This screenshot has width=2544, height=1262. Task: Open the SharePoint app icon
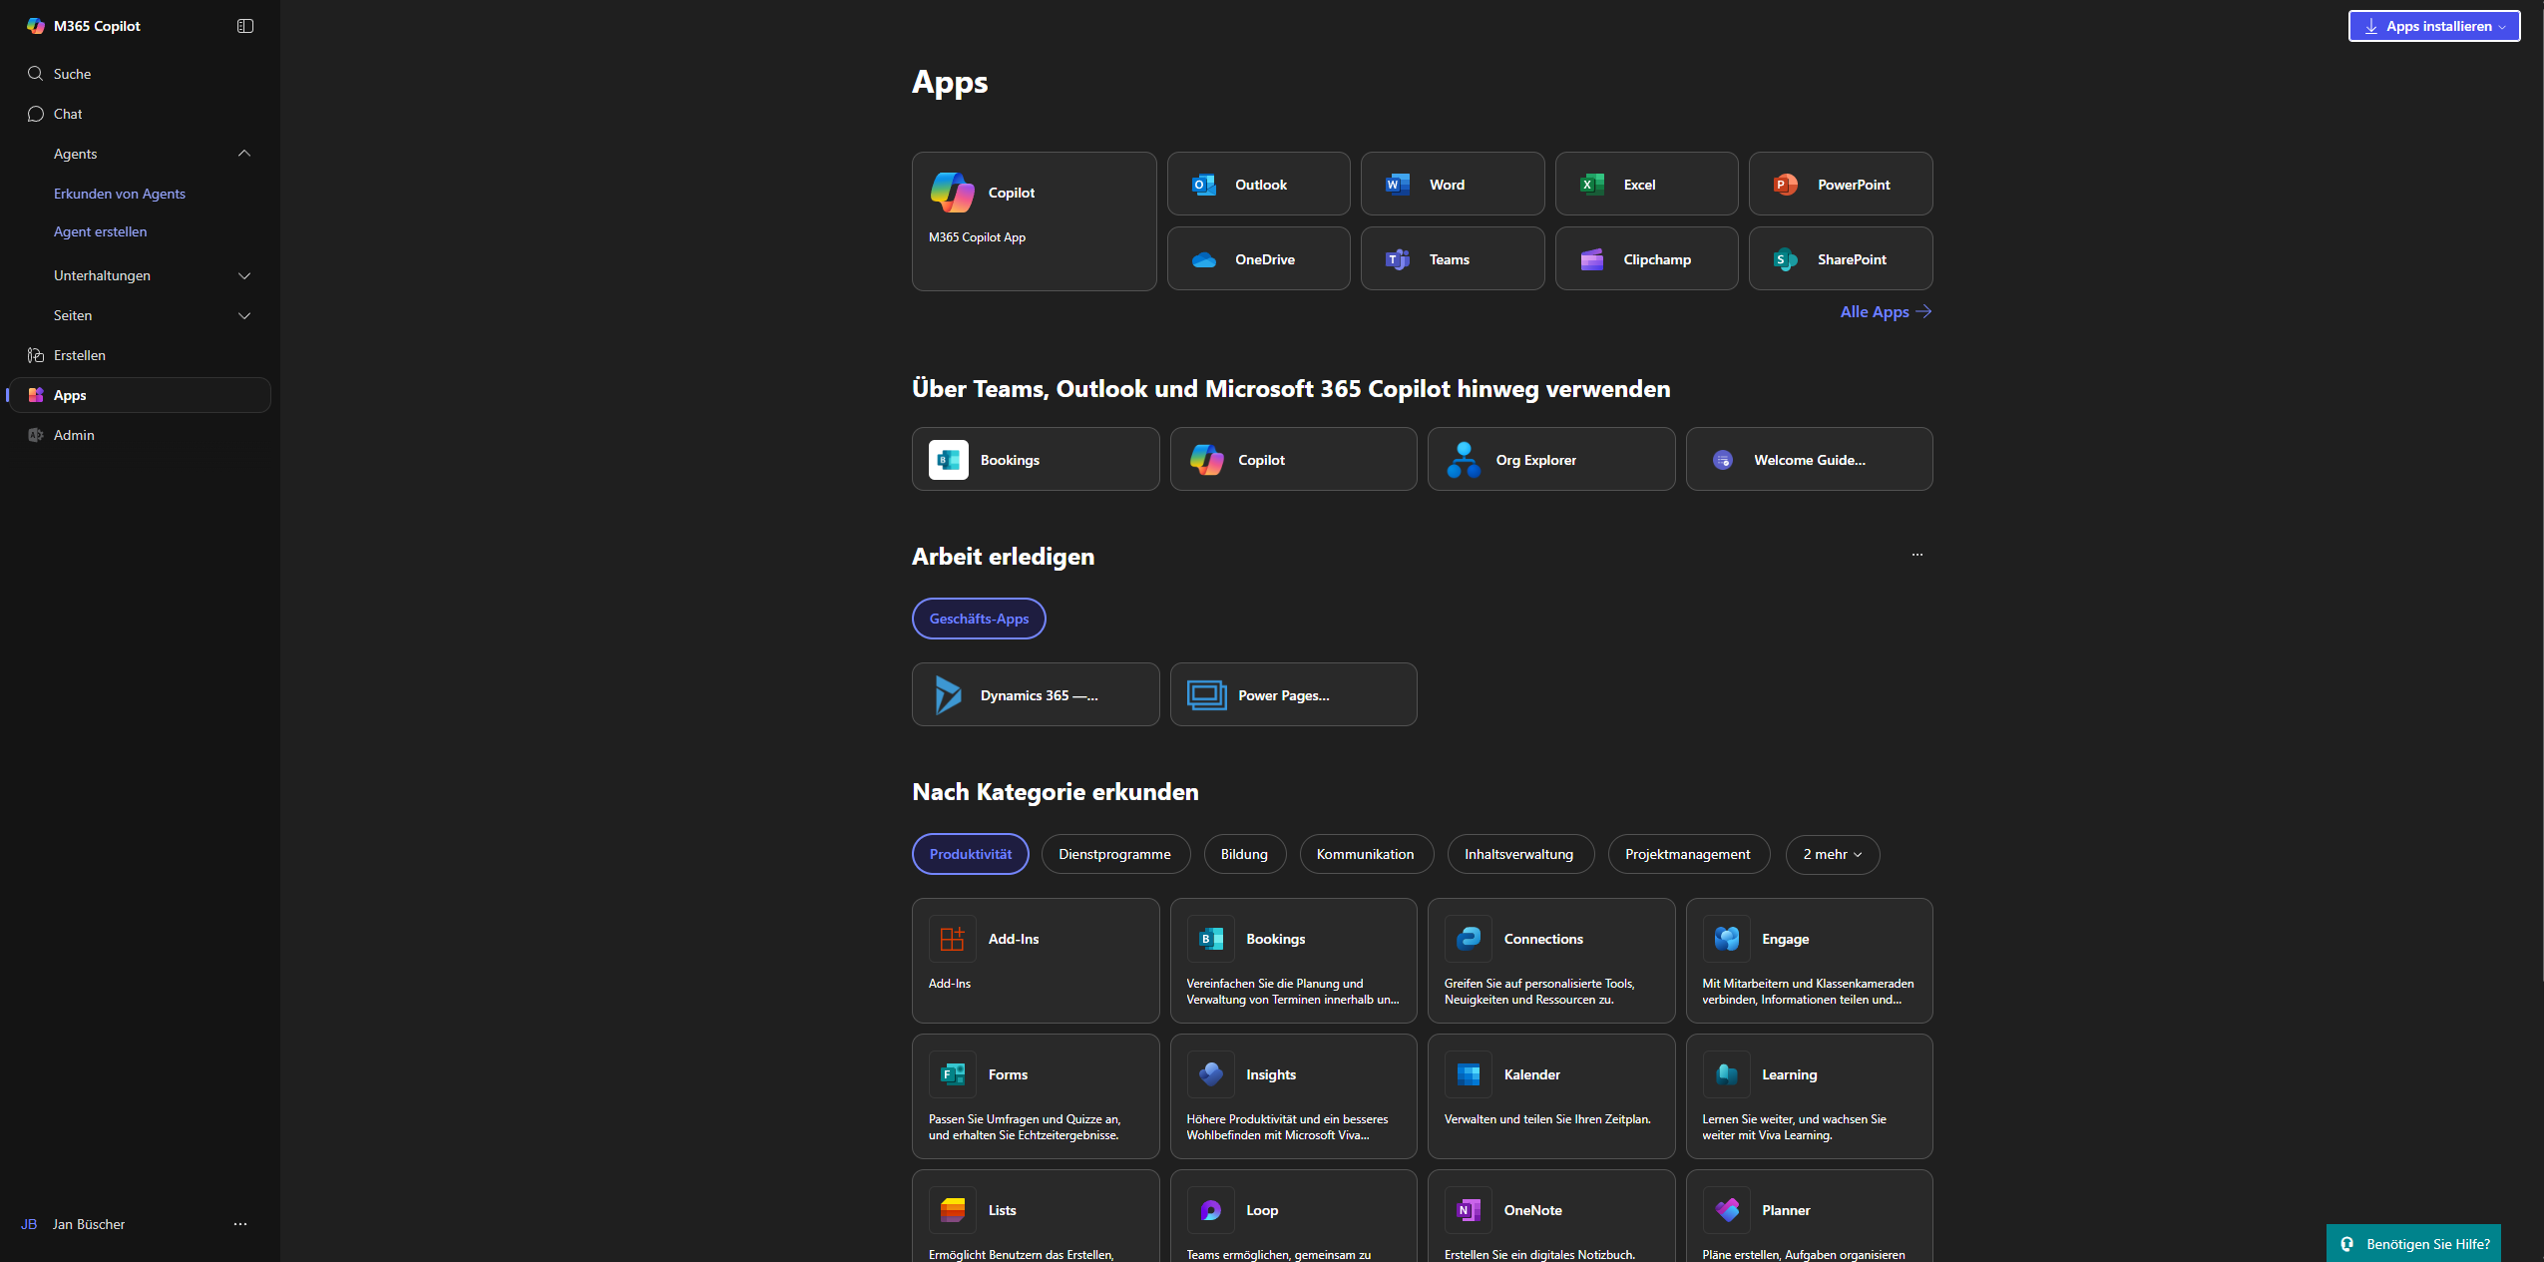point(1785,259)
